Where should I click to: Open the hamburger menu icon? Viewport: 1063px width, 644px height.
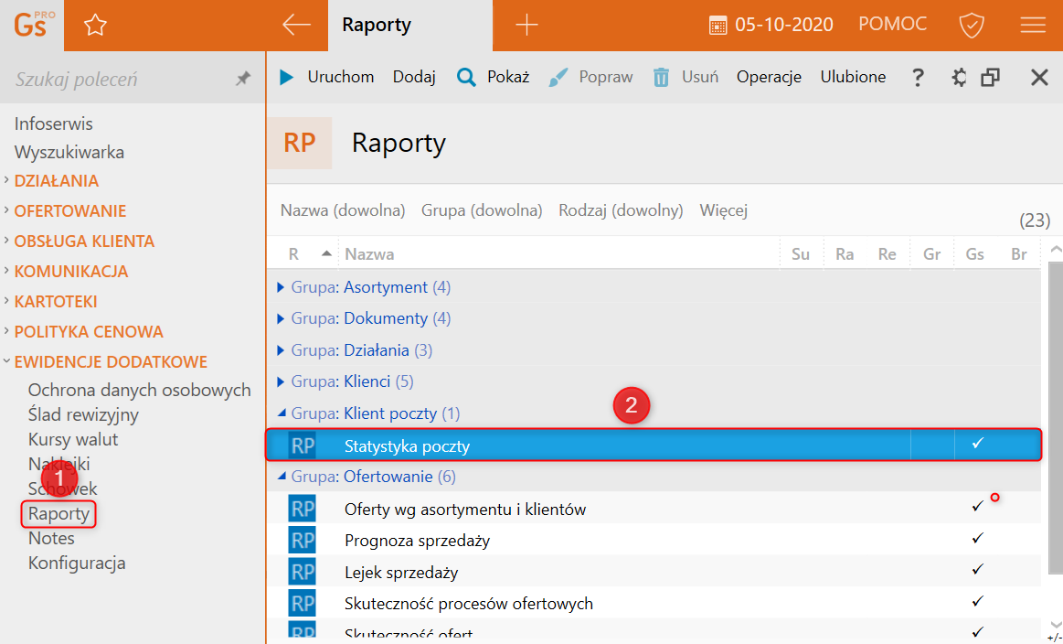pos(1033,25)
